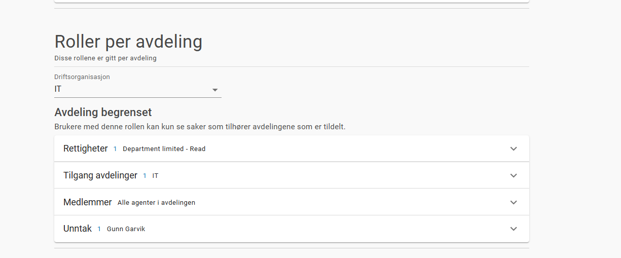The width and height of the screenshot is (621, 258).
Task: Click the IT value in Tilgang avdelinger row
Action: click(156, 176)
